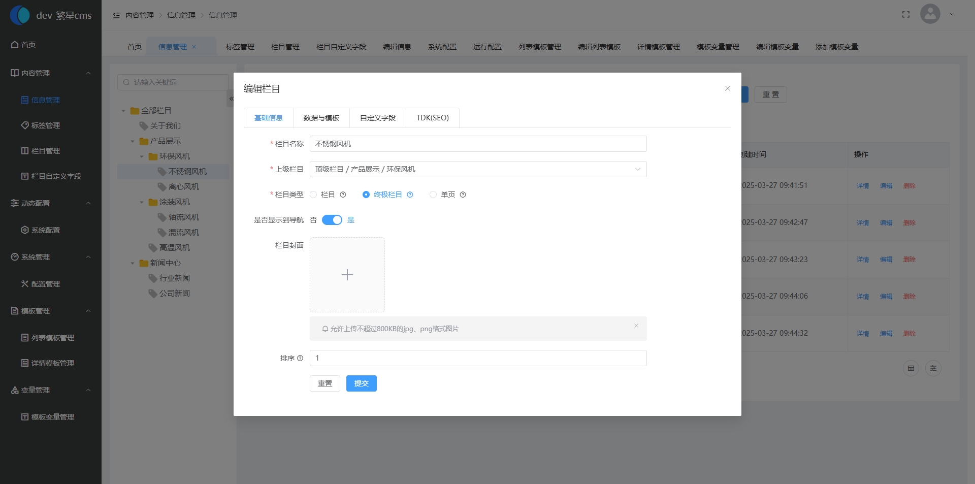Close the 信息管理 tab with its X
Image resolution: width=975 pixels, height=484 pixels.
click(x=194, y=47)
